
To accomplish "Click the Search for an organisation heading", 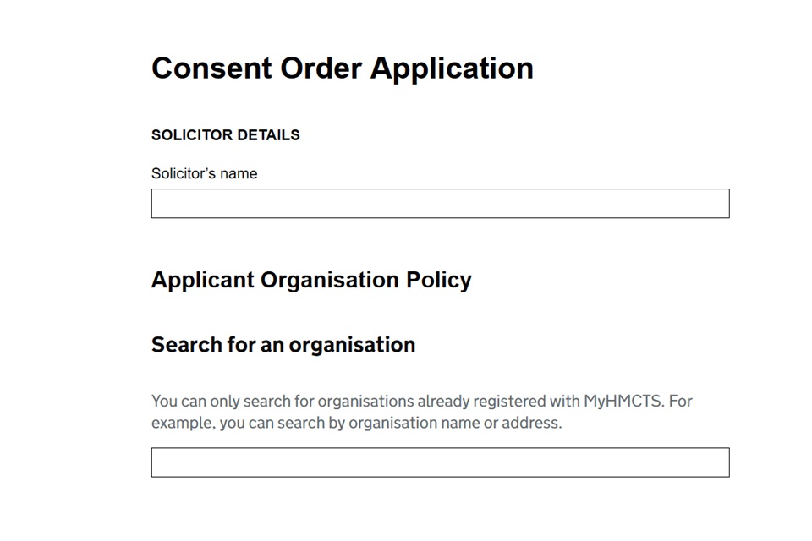I will click(283, 345).
